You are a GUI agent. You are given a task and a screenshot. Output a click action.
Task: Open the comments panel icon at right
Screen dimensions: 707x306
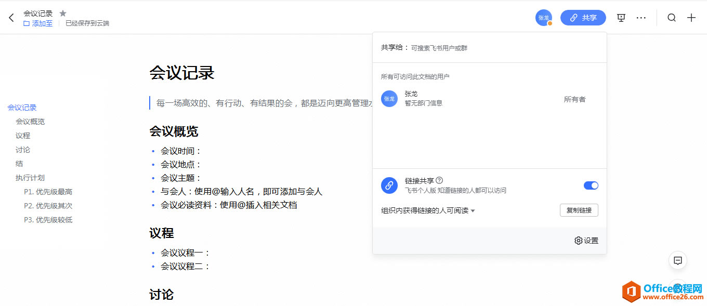click(x=678, y=261)
